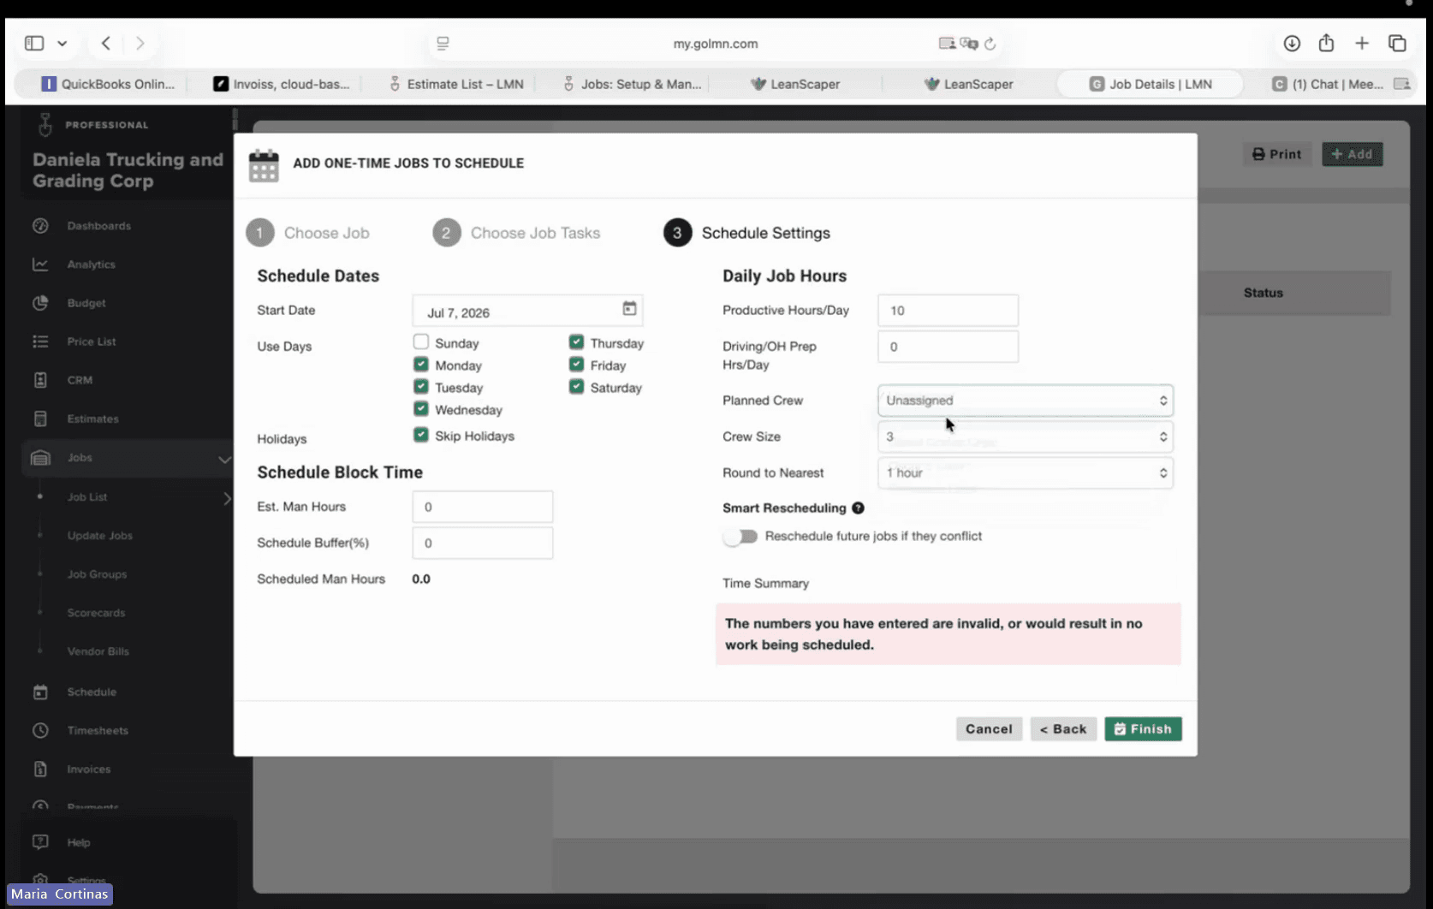Enable Reschedule future jobs if they conflict
The image size is (1433, 909).
(x=740, y=537)
